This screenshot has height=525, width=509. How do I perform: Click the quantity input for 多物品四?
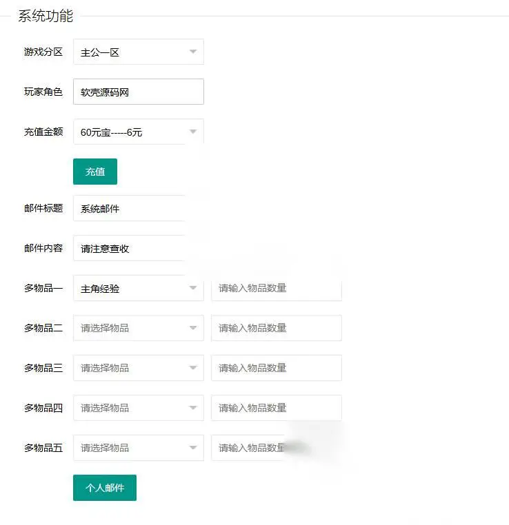(x=277, y=408)
